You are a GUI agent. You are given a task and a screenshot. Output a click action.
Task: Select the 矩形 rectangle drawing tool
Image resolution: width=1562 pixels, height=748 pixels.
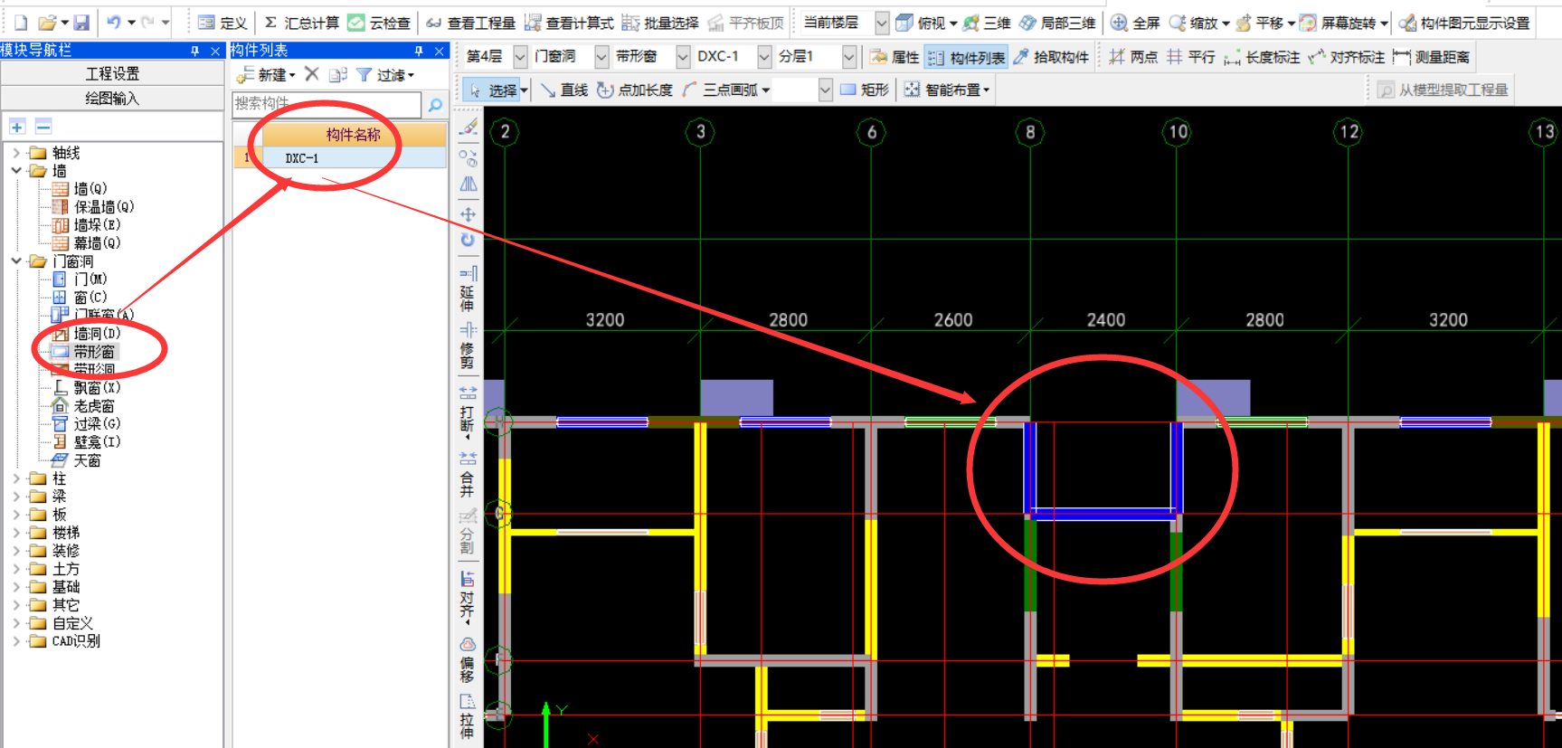tap(865, 90)
